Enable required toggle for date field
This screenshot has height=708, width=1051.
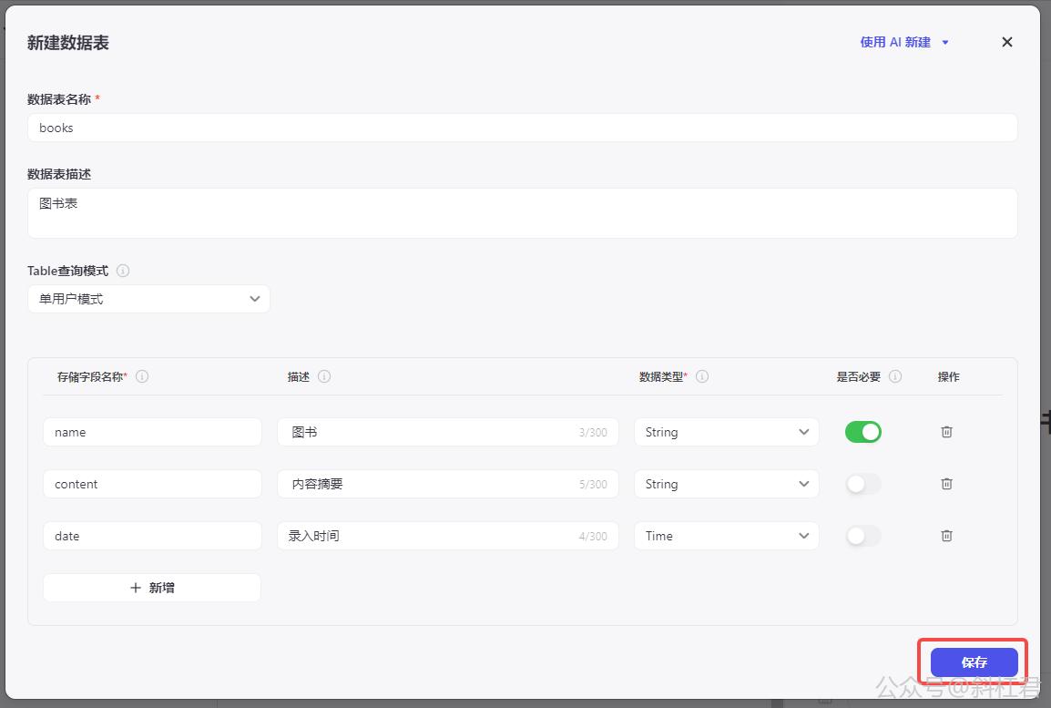[862, 536]
